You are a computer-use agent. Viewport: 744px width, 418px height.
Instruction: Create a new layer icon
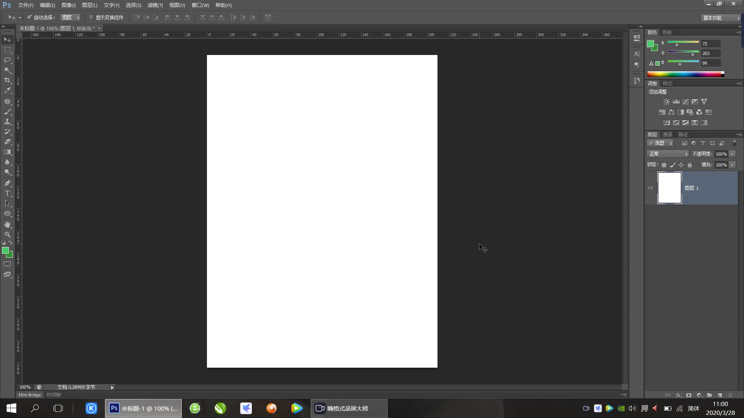(x=720, y=395)
